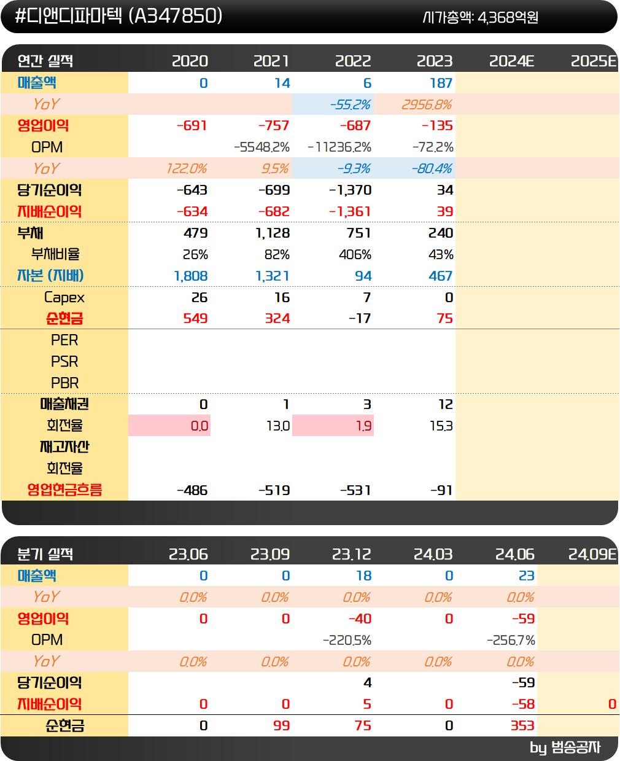Screen dimensions: 620x761
Task: Click the 23.09 quarter header
Action: [270, 554]
